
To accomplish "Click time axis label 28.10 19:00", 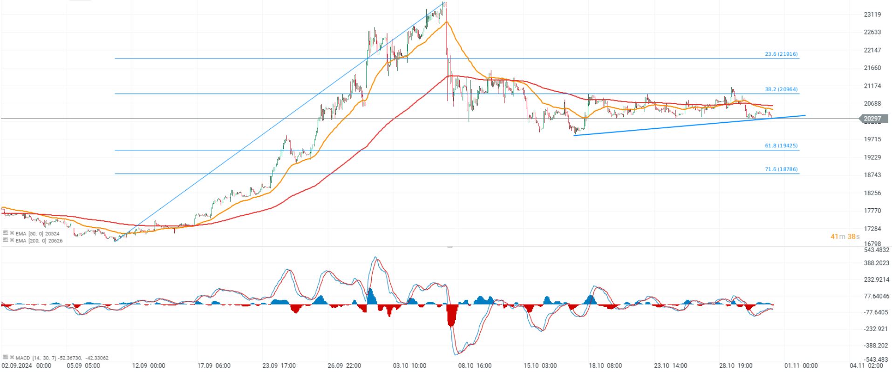I will click(x=735, y=366).
